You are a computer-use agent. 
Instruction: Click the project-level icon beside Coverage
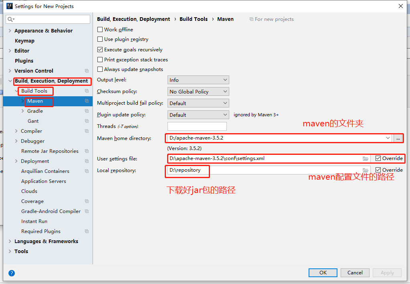coord(87,201)
